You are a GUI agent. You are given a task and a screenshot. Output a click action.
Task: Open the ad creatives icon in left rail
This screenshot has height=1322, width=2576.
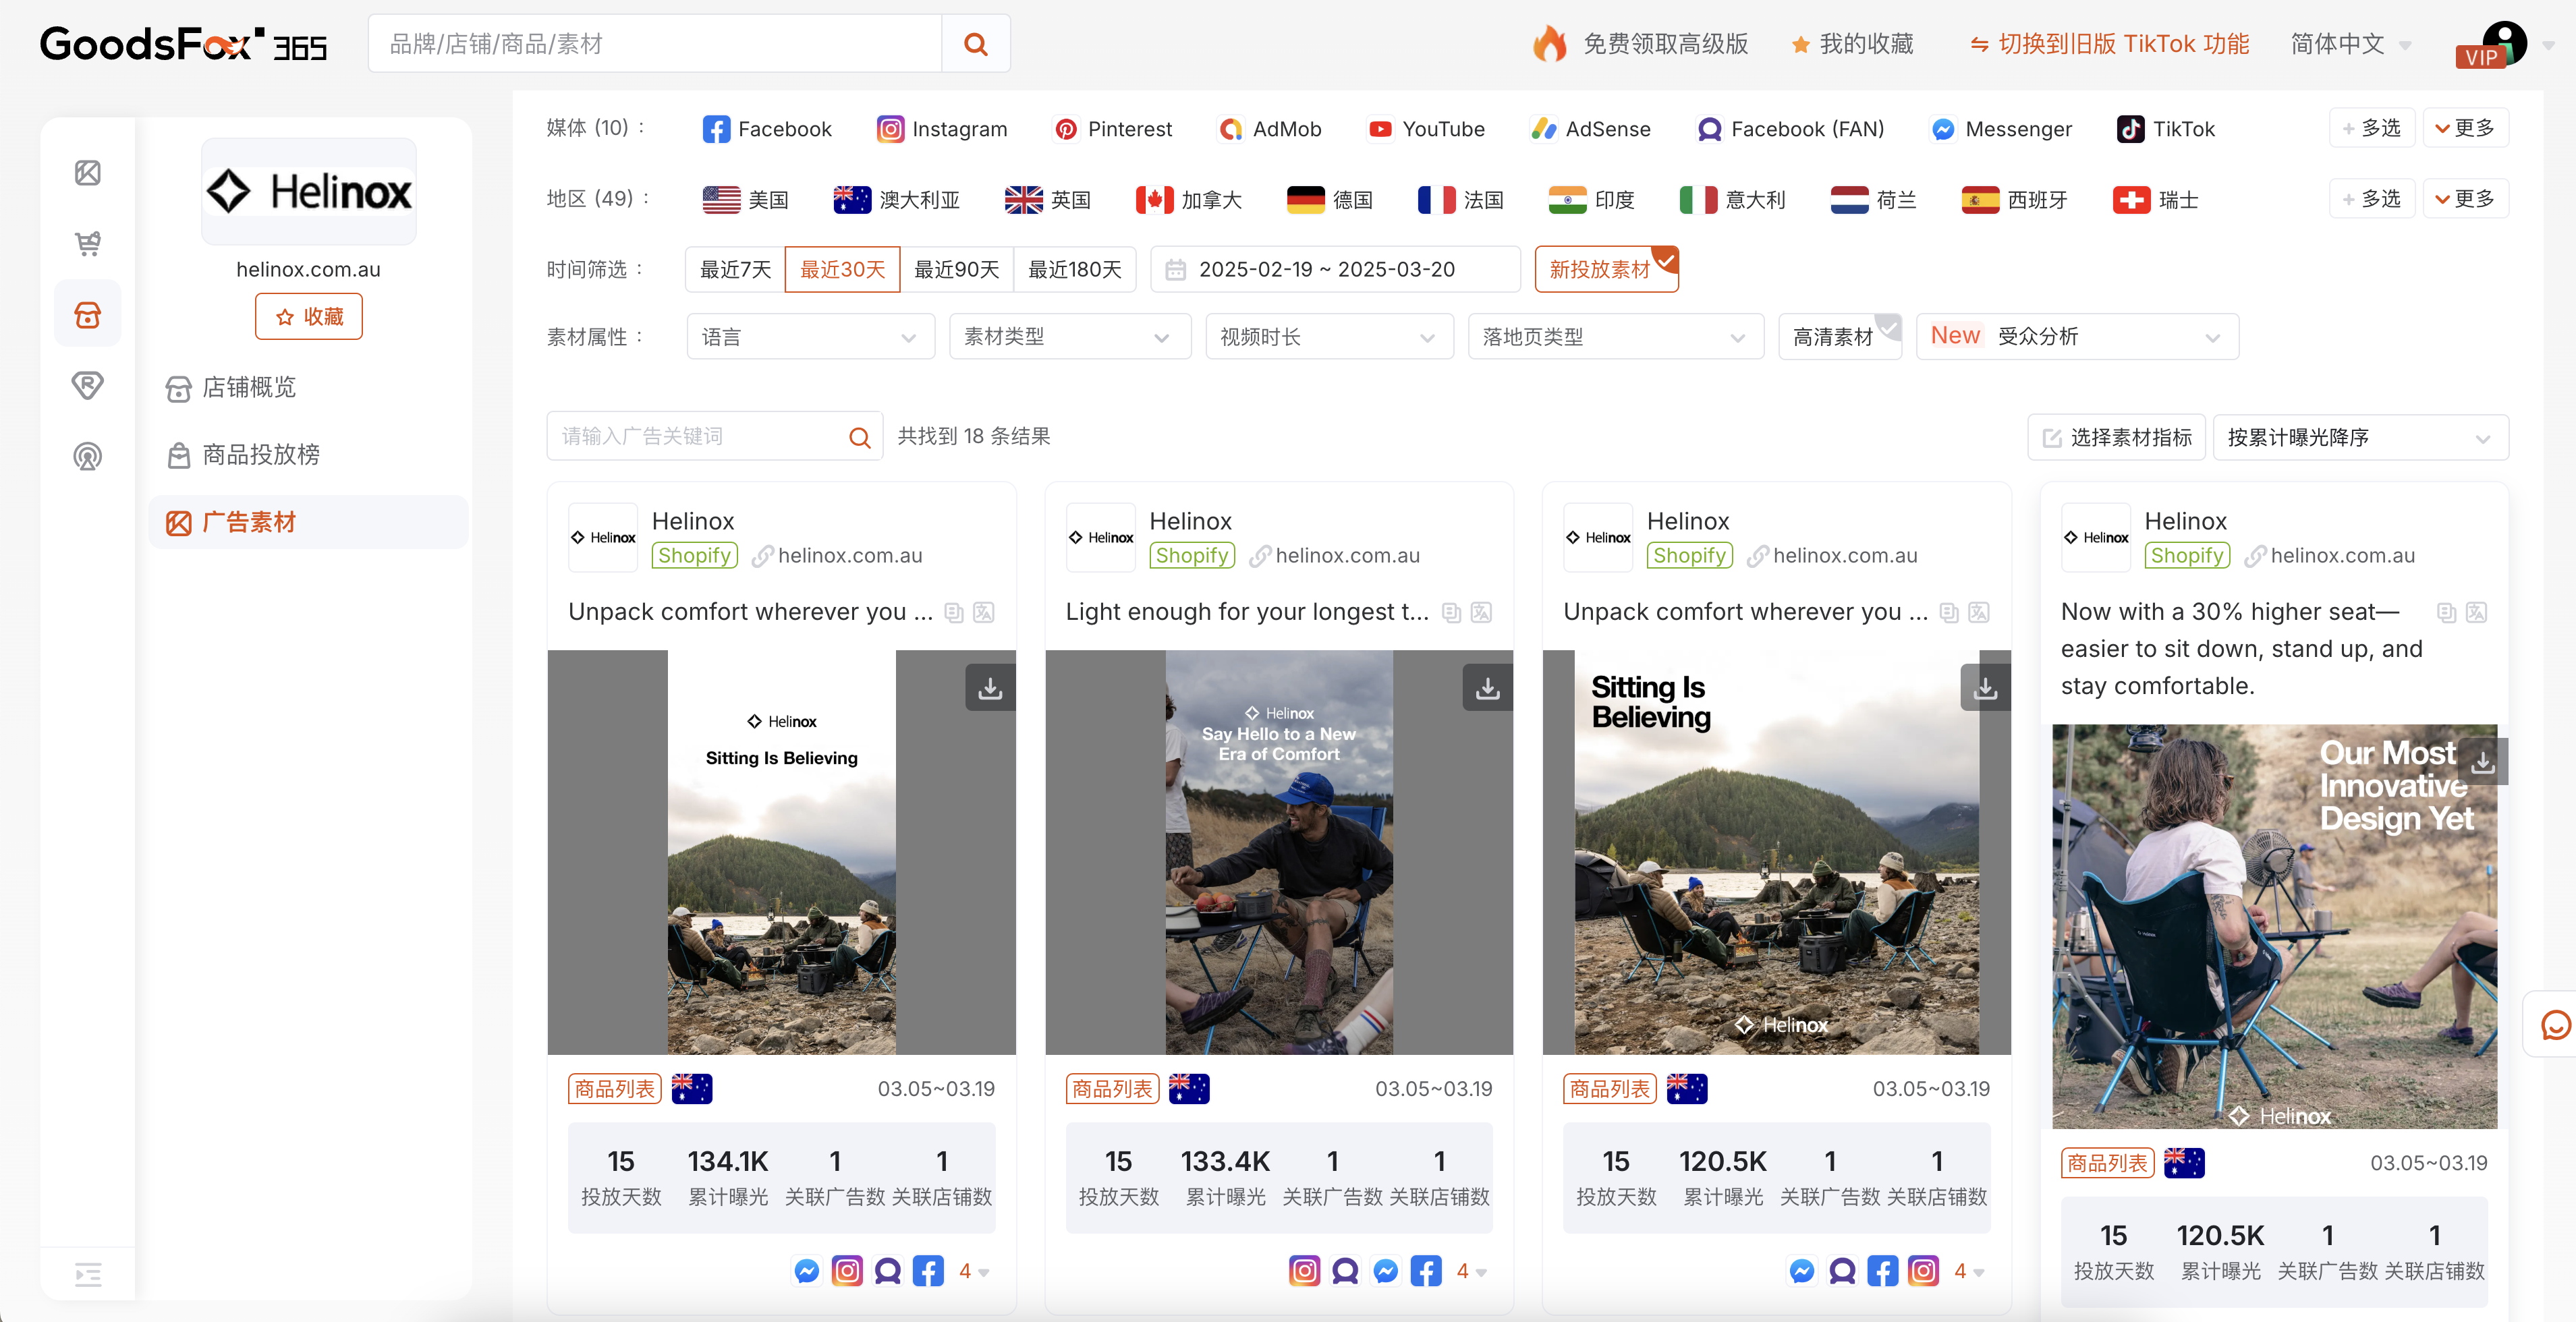coord(88,173)
